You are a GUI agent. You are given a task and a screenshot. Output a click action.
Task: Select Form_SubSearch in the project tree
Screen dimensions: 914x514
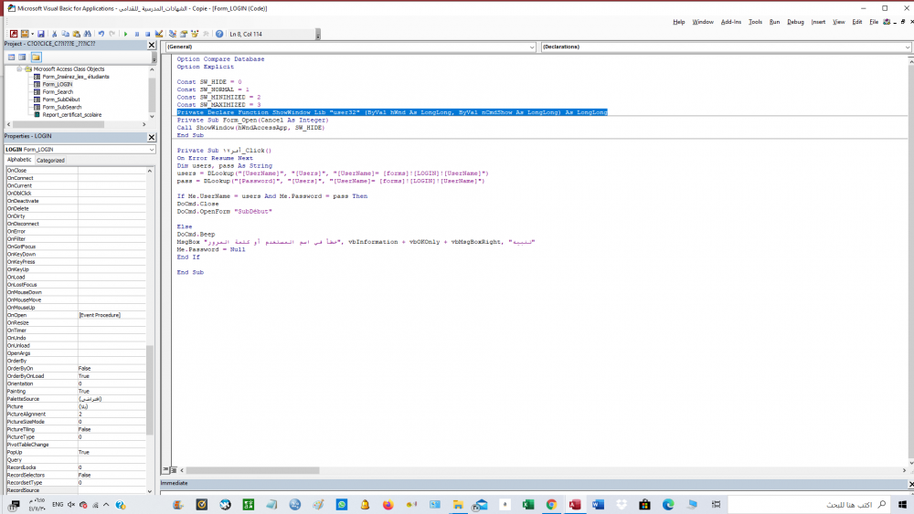[x=62, y=107]
